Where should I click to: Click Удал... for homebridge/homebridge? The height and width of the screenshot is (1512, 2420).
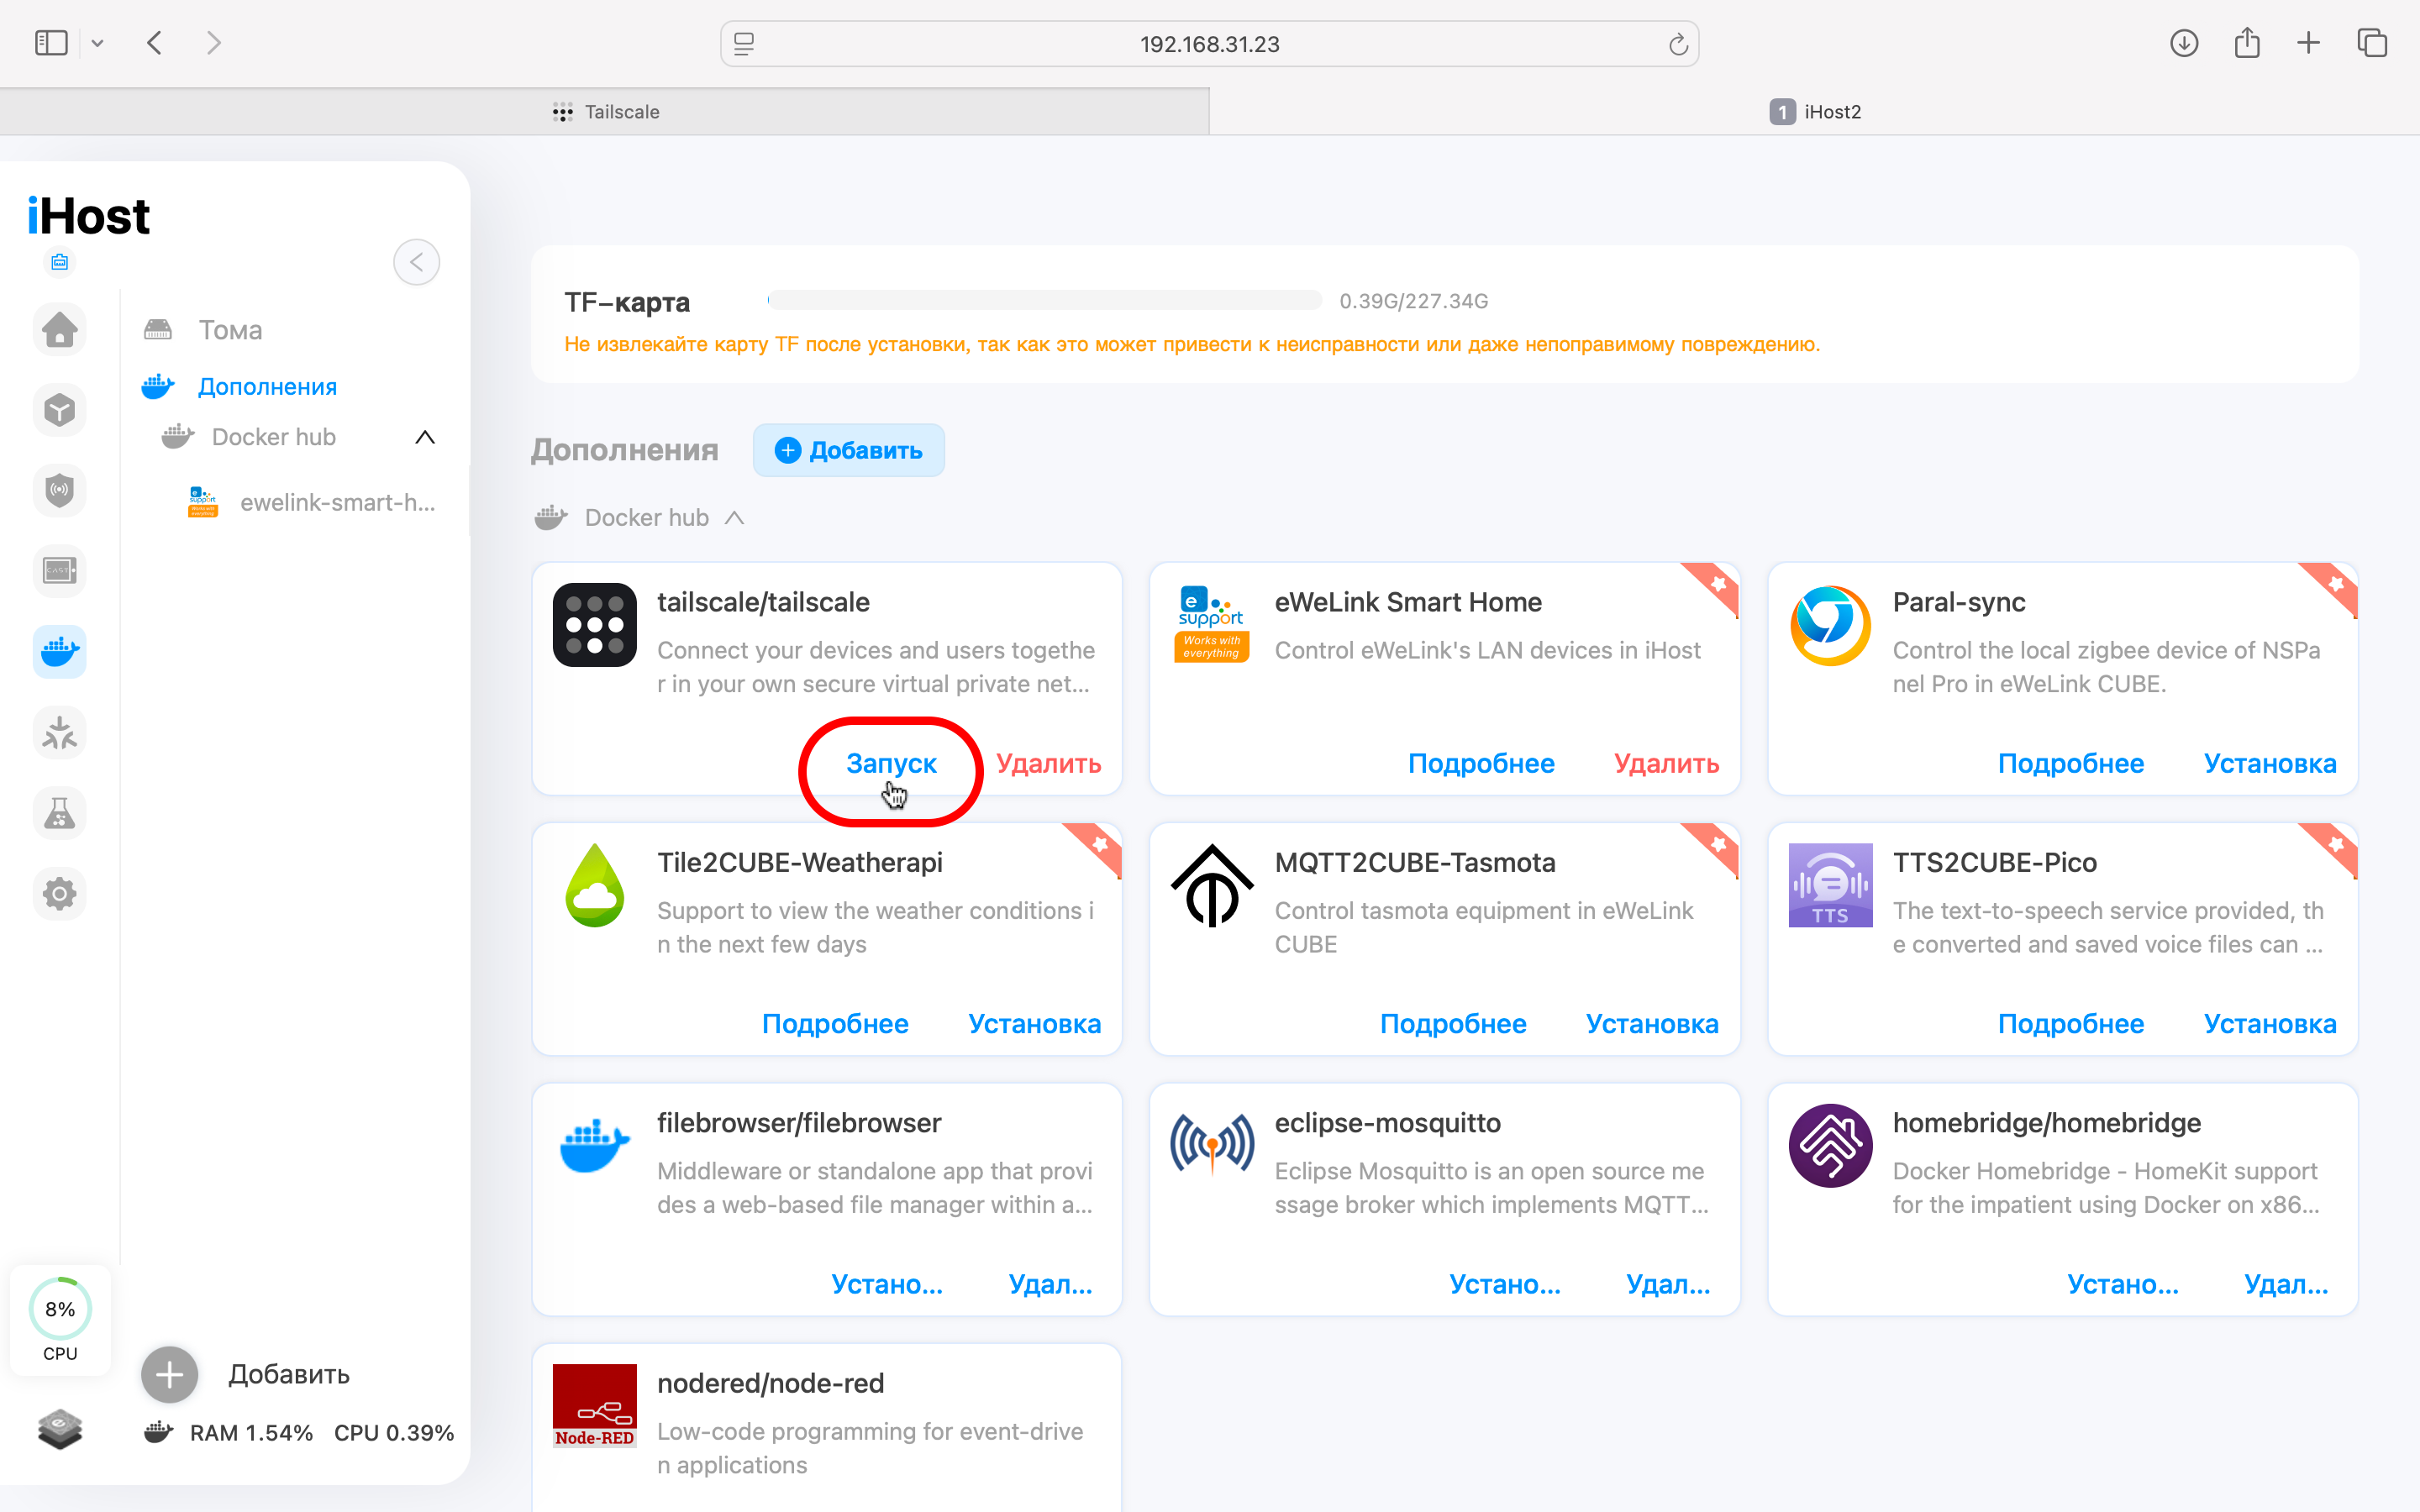pos(2286,1285)
